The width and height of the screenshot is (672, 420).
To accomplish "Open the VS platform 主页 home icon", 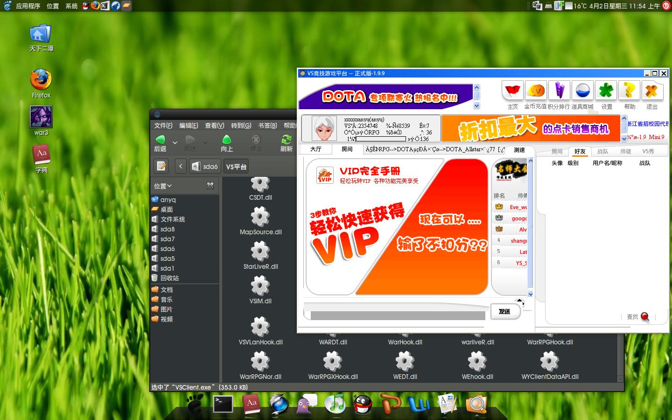I will [x=512, y=91].
